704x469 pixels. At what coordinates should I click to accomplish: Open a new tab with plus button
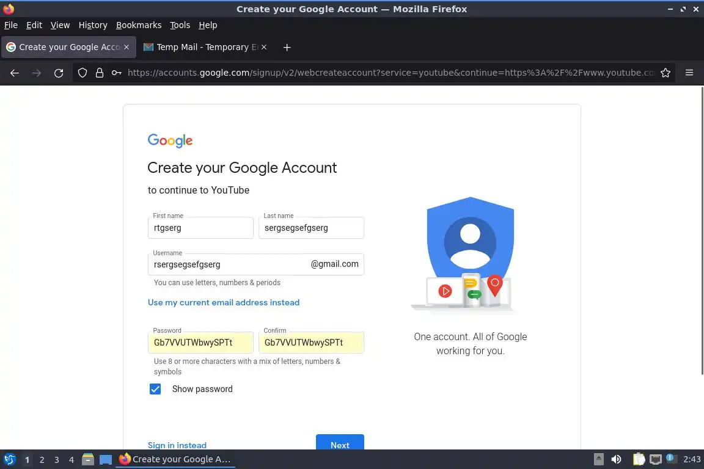(287, 47)
